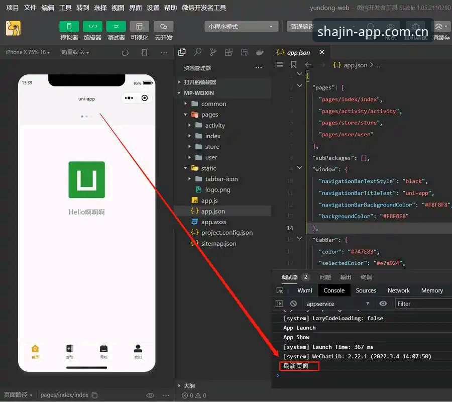Open the extensions blocks icon
This screenshot has height=402, width=452.
pyautogui.click(x=229, y=52)
